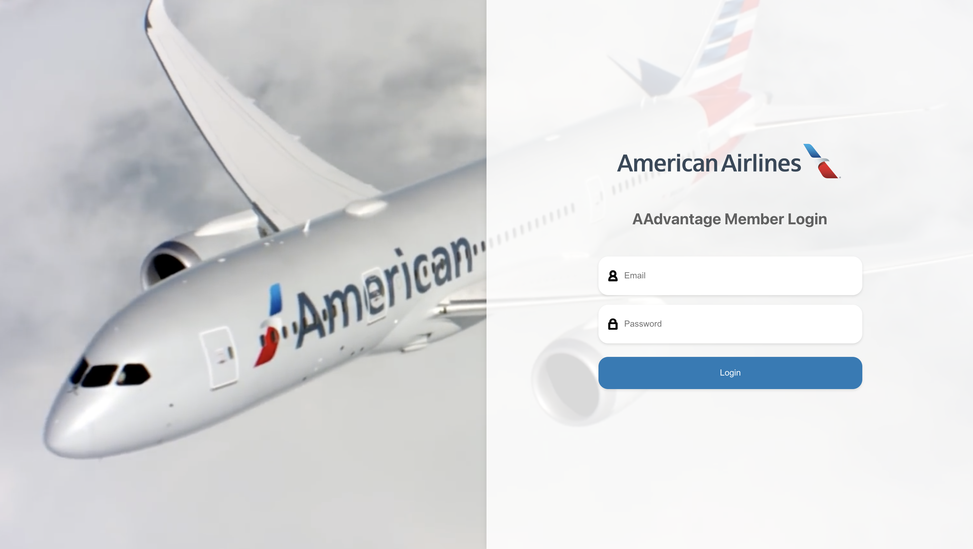Click the Email placeholder text
This screenshot has height=549, width=973.
pyautogui.click(x=635, y=276)
